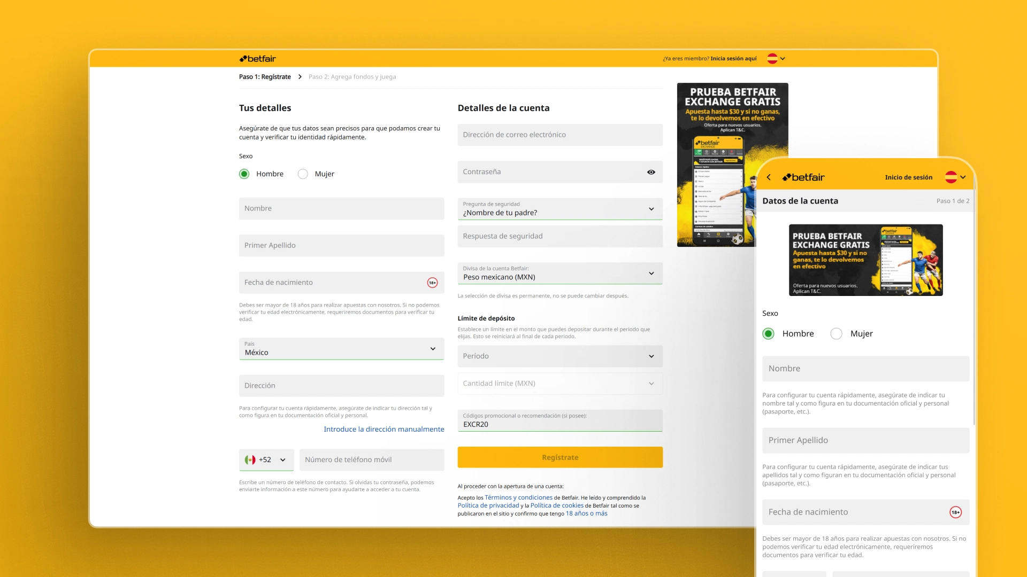Select Paso 2: Agrega fondos y juega step
This screenshot has width=1027, height=577.
click(x=352, y=77)
